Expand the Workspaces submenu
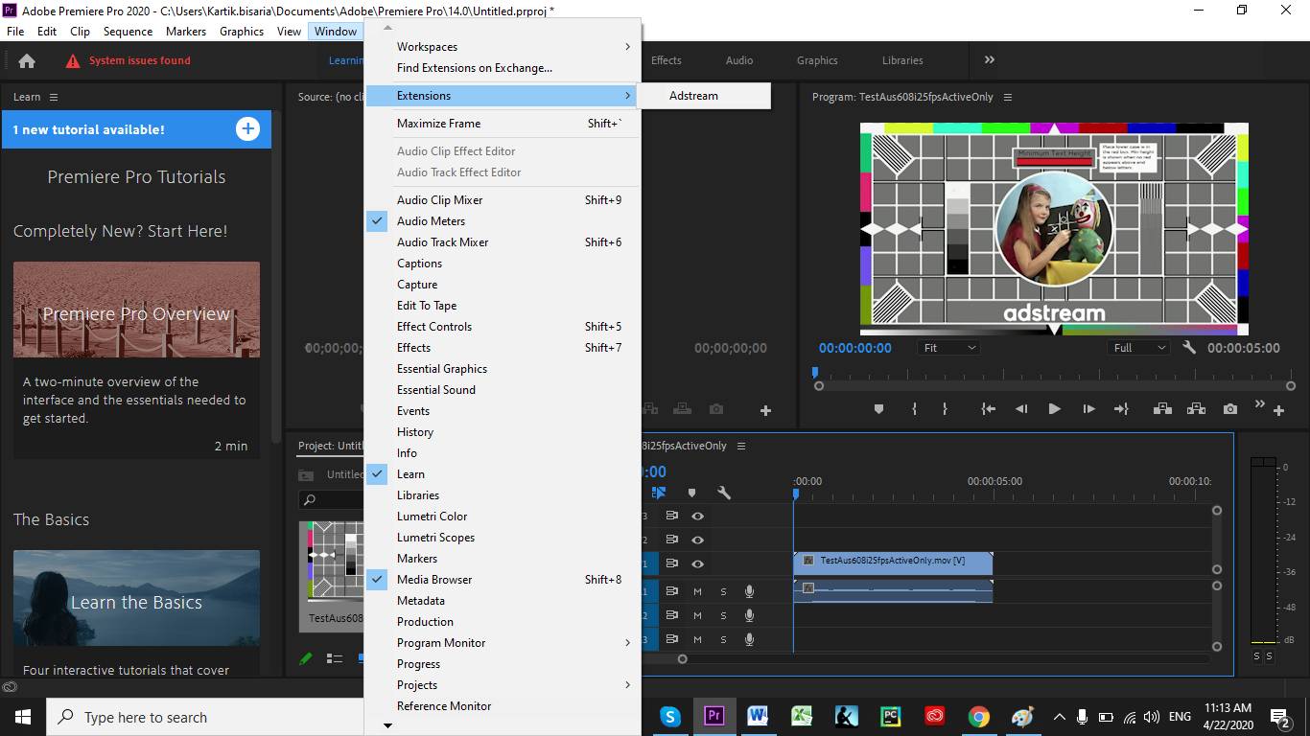Screen dimensions: 1310x736 (503, 47)
